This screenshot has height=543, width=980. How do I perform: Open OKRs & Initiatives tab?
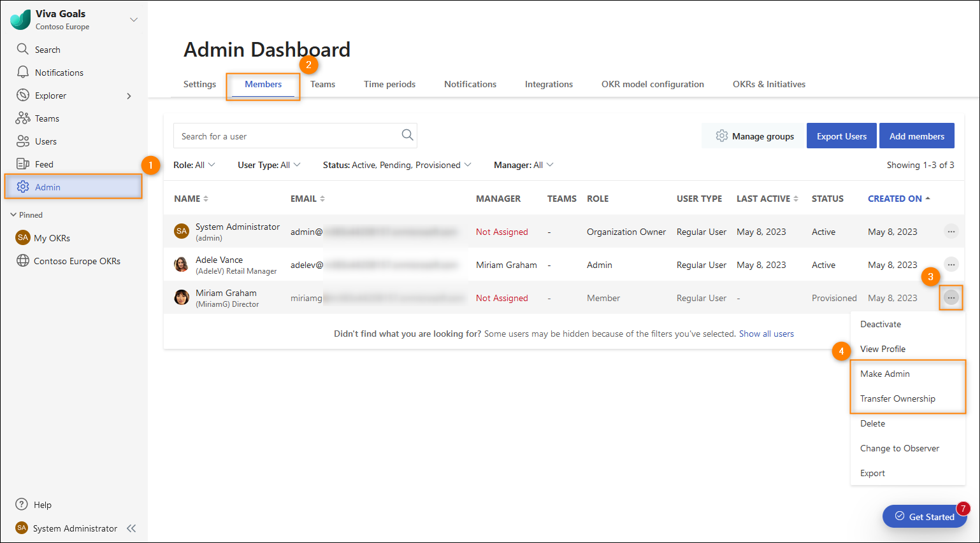click(769, 84)
